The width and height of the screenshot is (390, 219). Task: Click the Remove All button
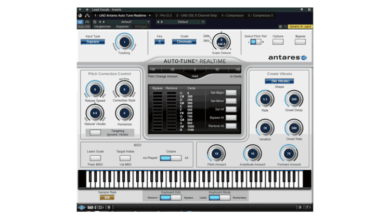pos(231,126)
